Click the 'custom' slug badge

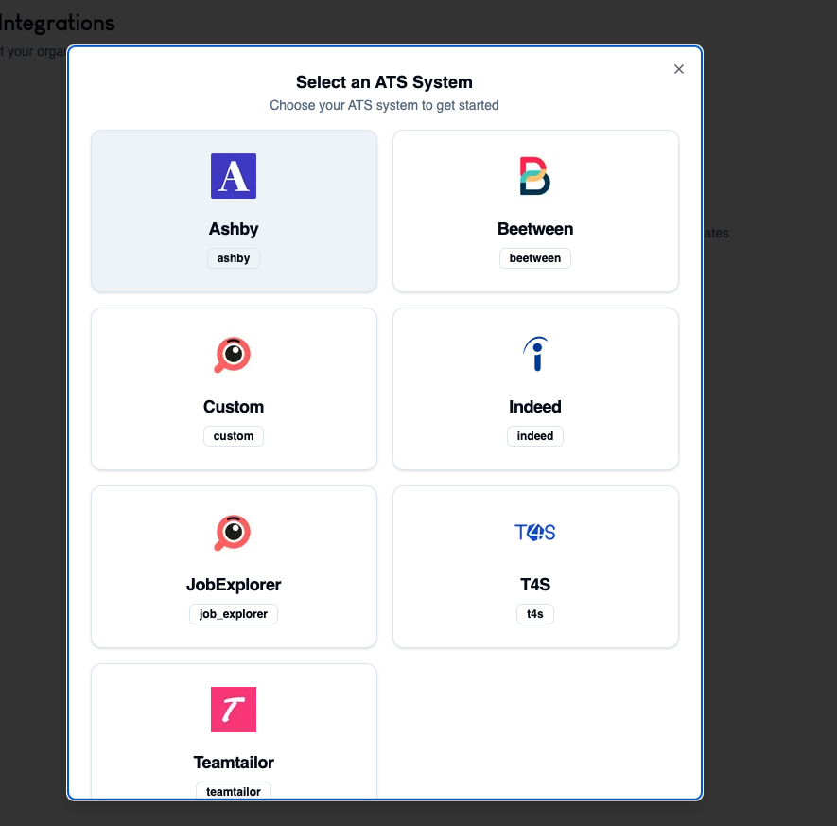pos(234,435)
